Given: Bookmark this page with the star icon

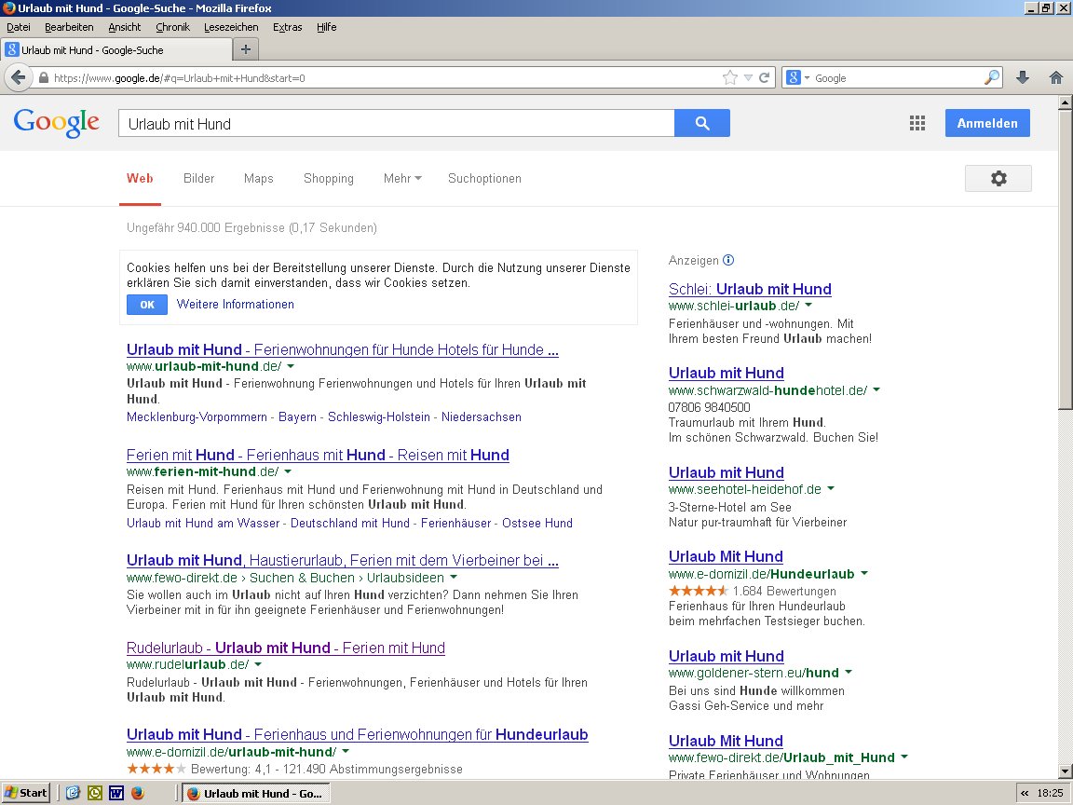Looking at the screenshot, I should click(730, 77).
